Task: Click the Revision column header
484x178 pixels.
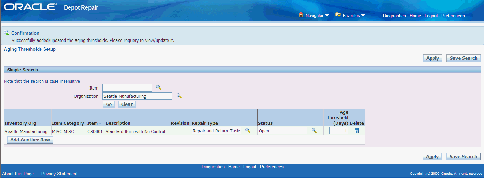Action: 180,123
